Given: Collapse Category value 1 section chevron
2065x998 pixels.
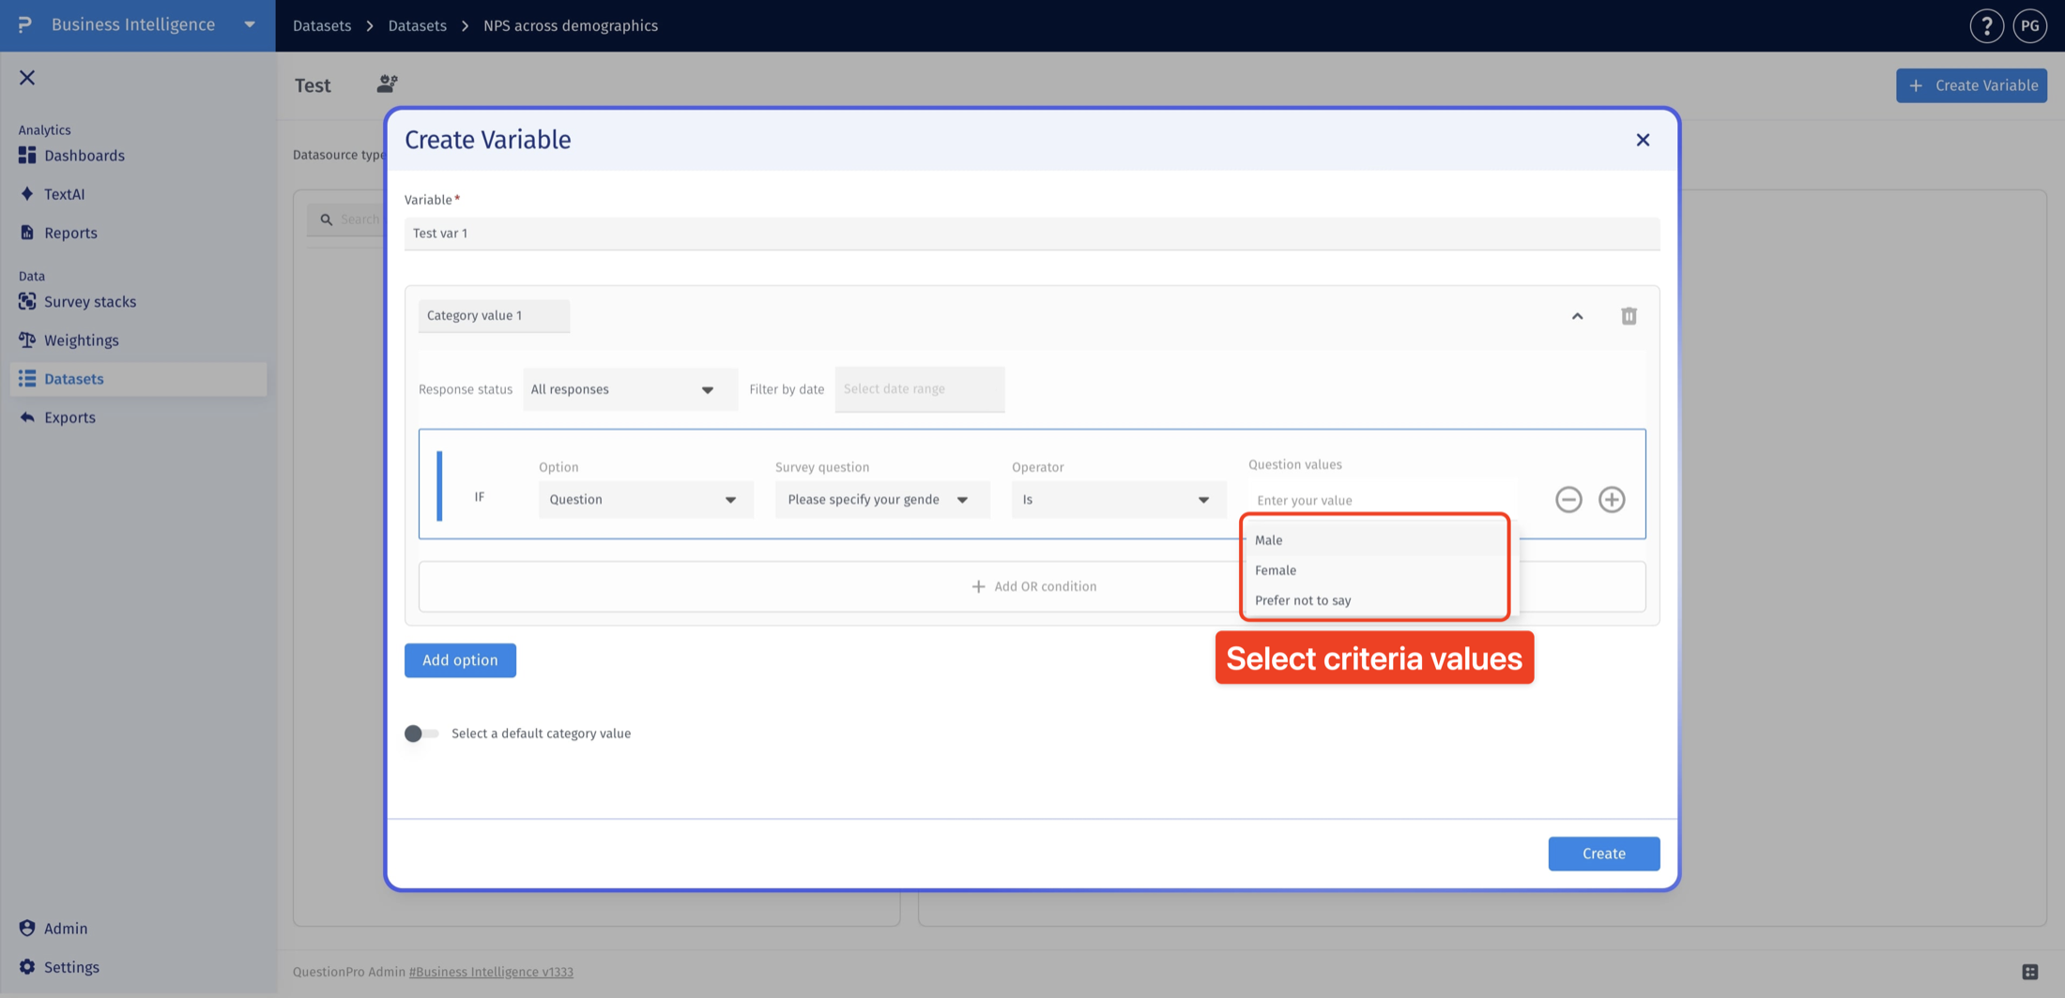Looking at the screenshot, I should [1577, 316].
